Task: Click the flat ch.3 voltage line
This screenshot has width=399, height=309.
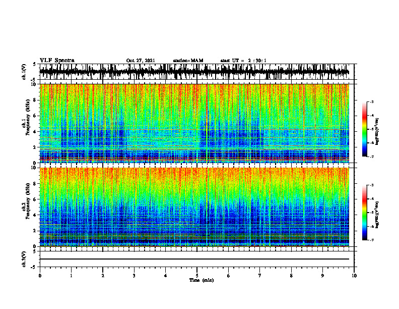Action: point(194,259)
